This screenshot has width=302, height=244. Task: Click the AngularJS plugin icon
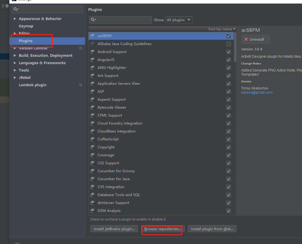click(x=92, y=60)
